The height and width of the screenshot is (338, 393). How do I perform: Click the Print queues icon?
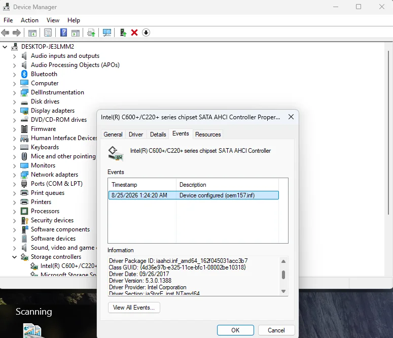click(24, 193)
